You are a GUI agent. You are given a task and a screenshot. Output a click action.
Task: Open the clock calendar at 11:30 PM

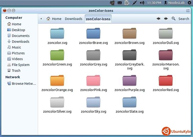pos(154,3)
